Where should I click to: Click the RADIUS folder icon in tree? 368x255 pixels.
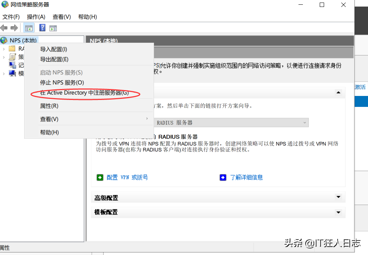pyautogui.click(x=12, y=49)
